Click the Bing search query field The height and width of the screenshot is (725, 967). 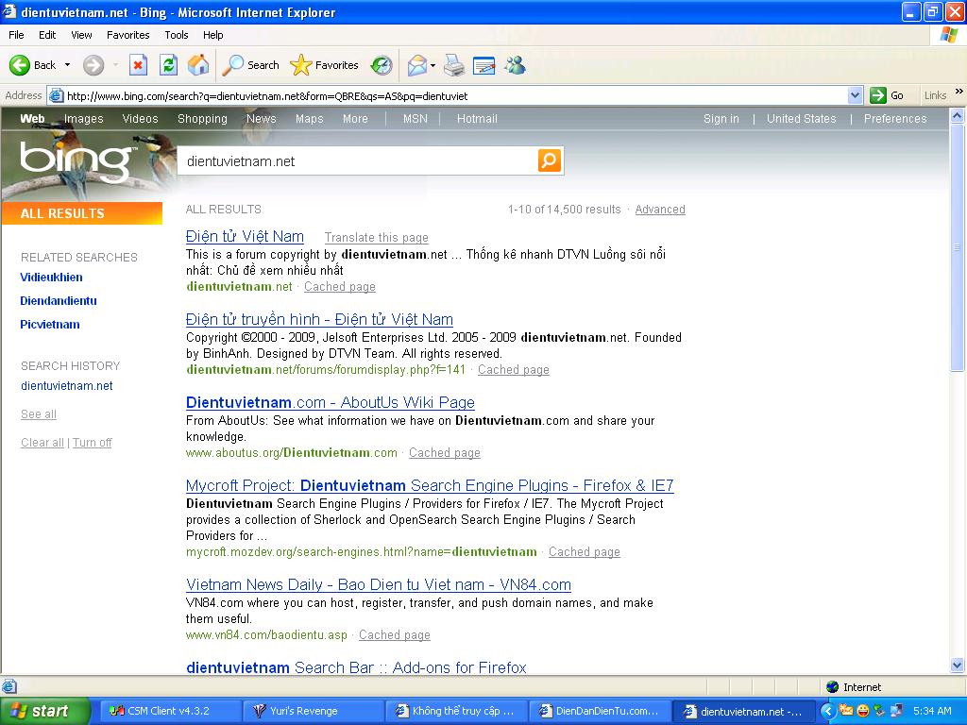click(x=357, y=160)
